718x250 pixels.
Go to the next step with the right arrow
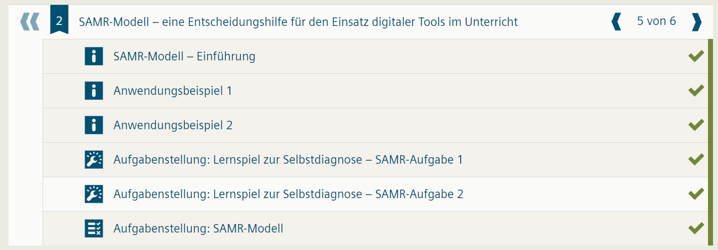696,22
